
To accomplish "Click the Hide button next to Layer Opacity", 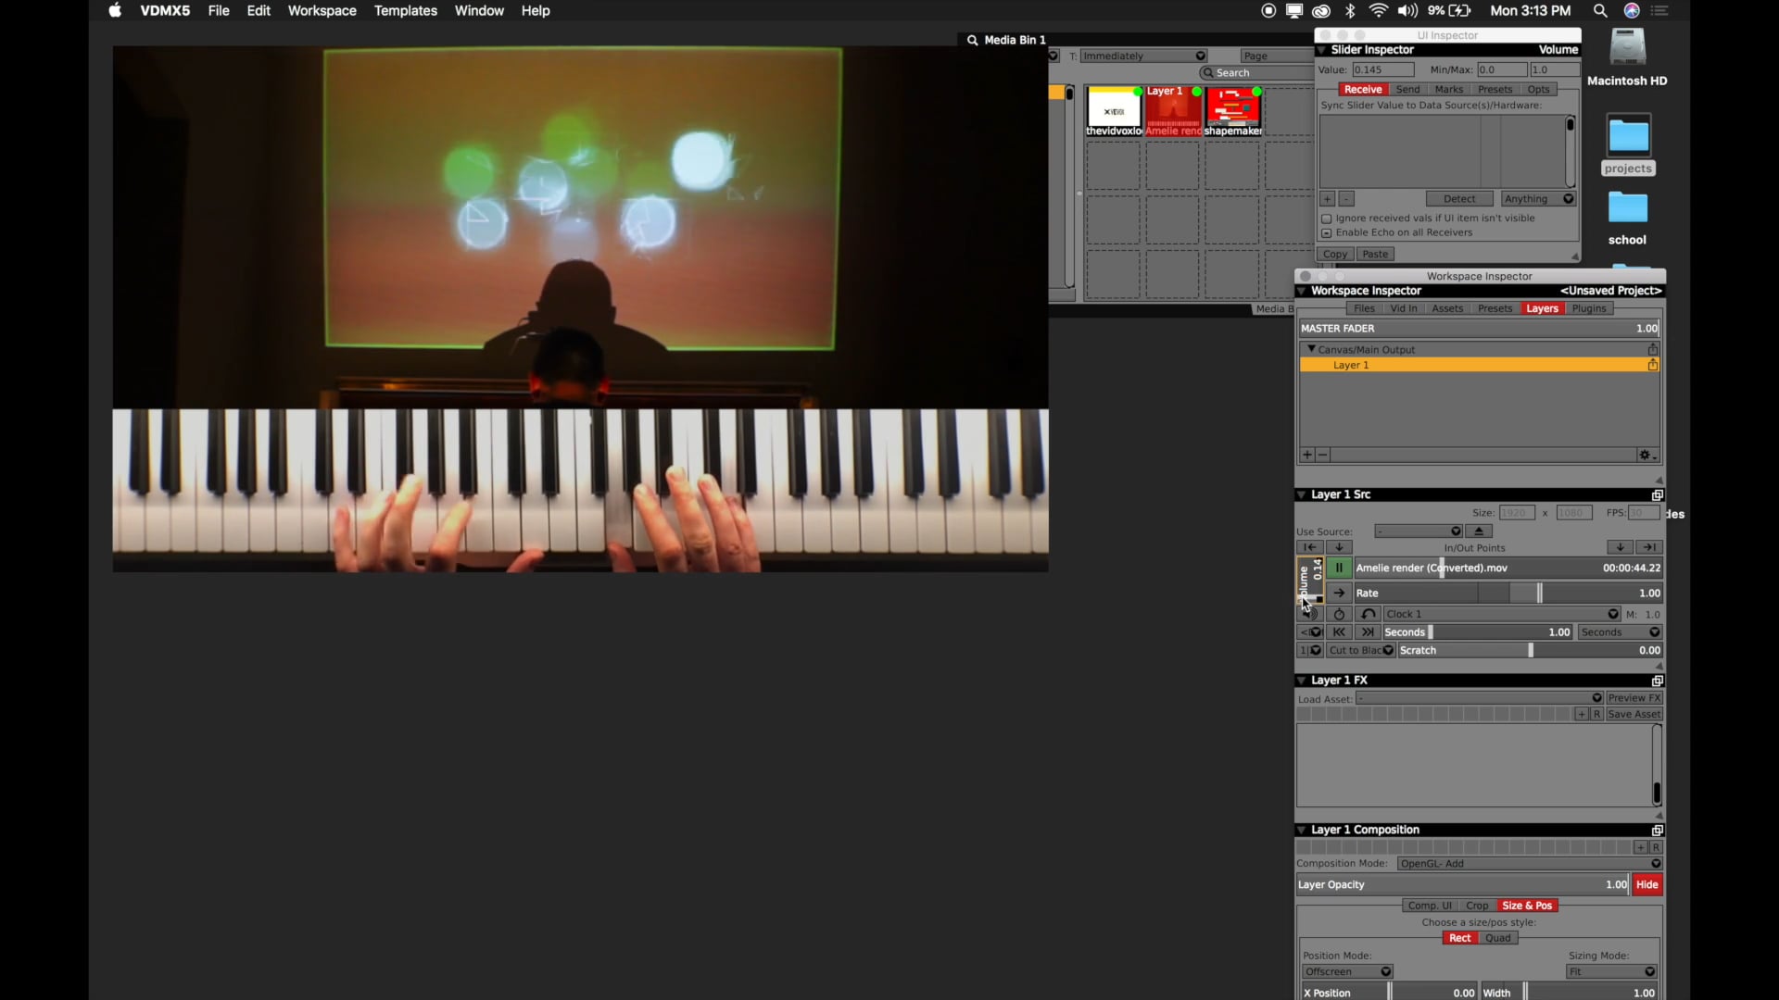I will click(x=1647, y=884).
